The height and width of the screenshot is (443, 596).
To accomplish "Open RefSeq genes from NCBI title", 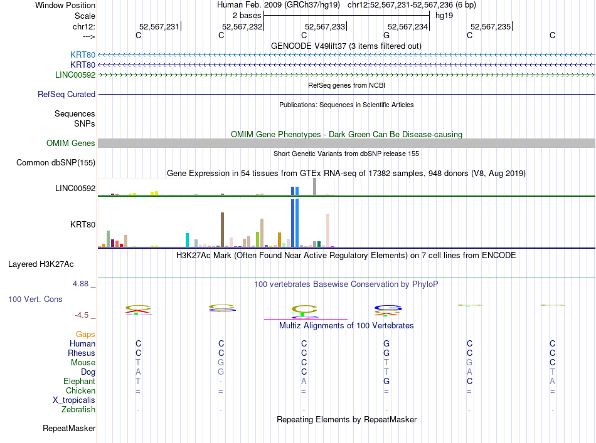I will point(346,85).
